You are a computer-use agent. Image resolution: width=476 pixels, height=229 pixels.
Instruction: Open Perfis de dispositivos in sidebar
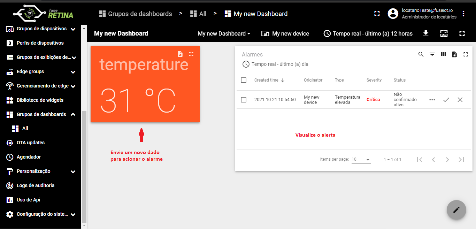tap(40, 43)
